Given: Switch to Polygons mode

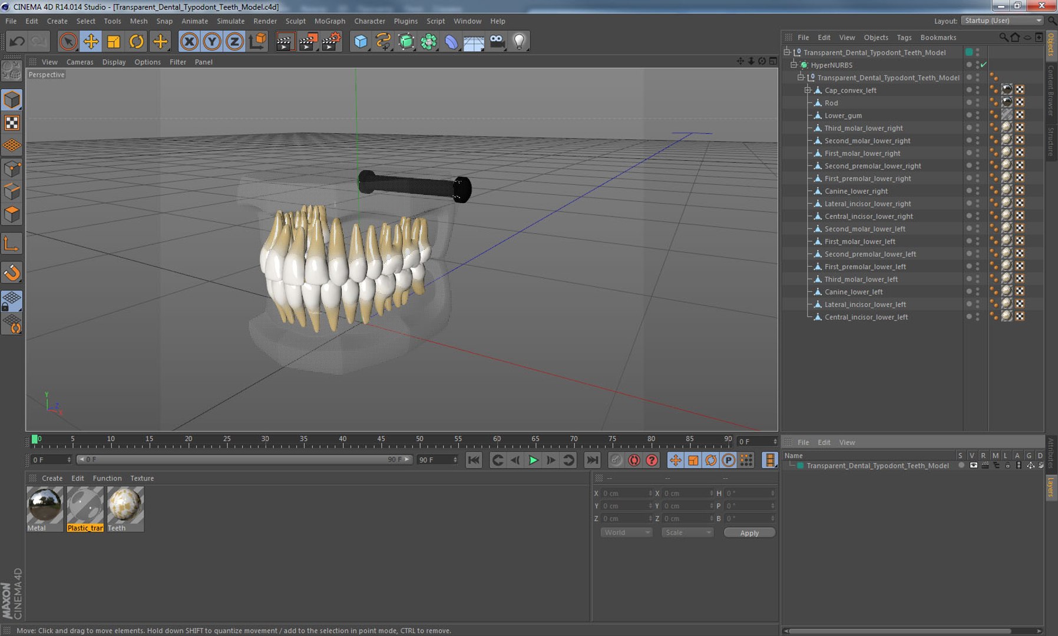Looking at the screenshot, I should point(12,214).
